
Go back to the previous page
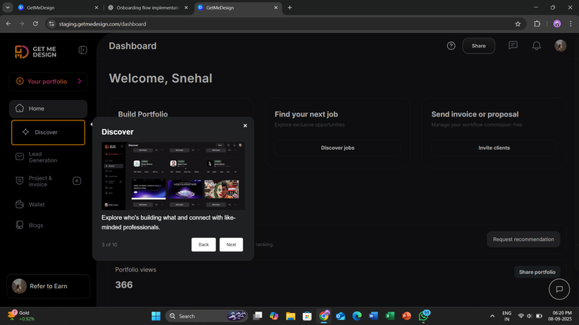[x=8, y=23]
